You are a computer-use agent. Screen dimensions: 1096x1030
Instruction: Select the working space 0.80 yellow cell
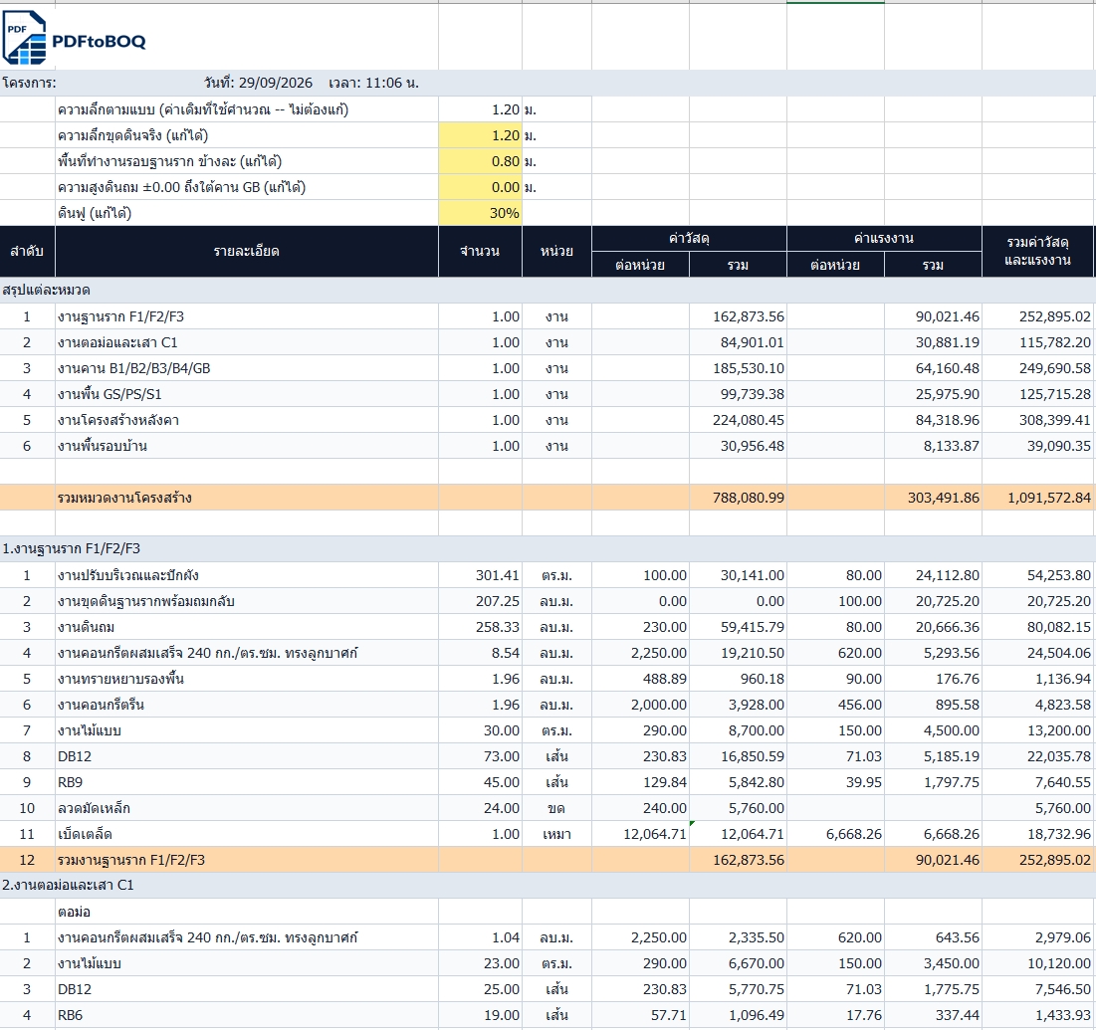coord(480,161)
